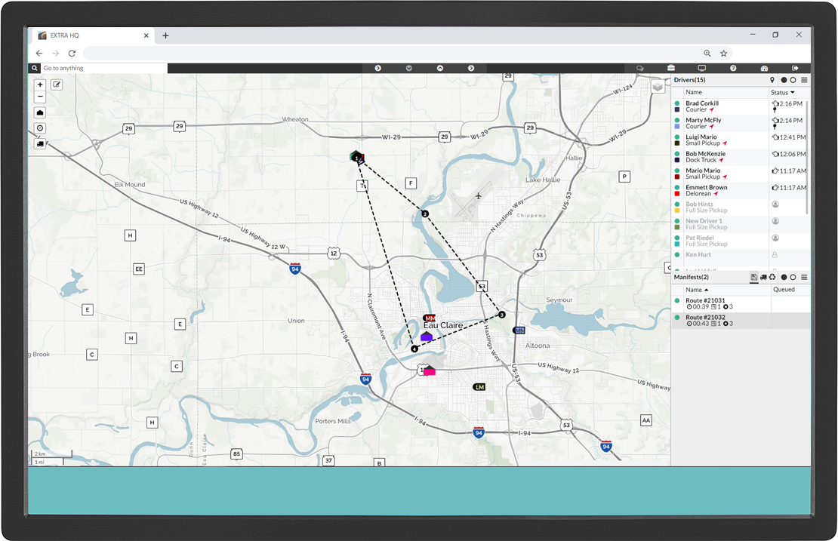The height and width of the screenshot is (541, 838).
Task: Click Bob Hintz's yellow color swatch
Action: [x=677, y=211]
